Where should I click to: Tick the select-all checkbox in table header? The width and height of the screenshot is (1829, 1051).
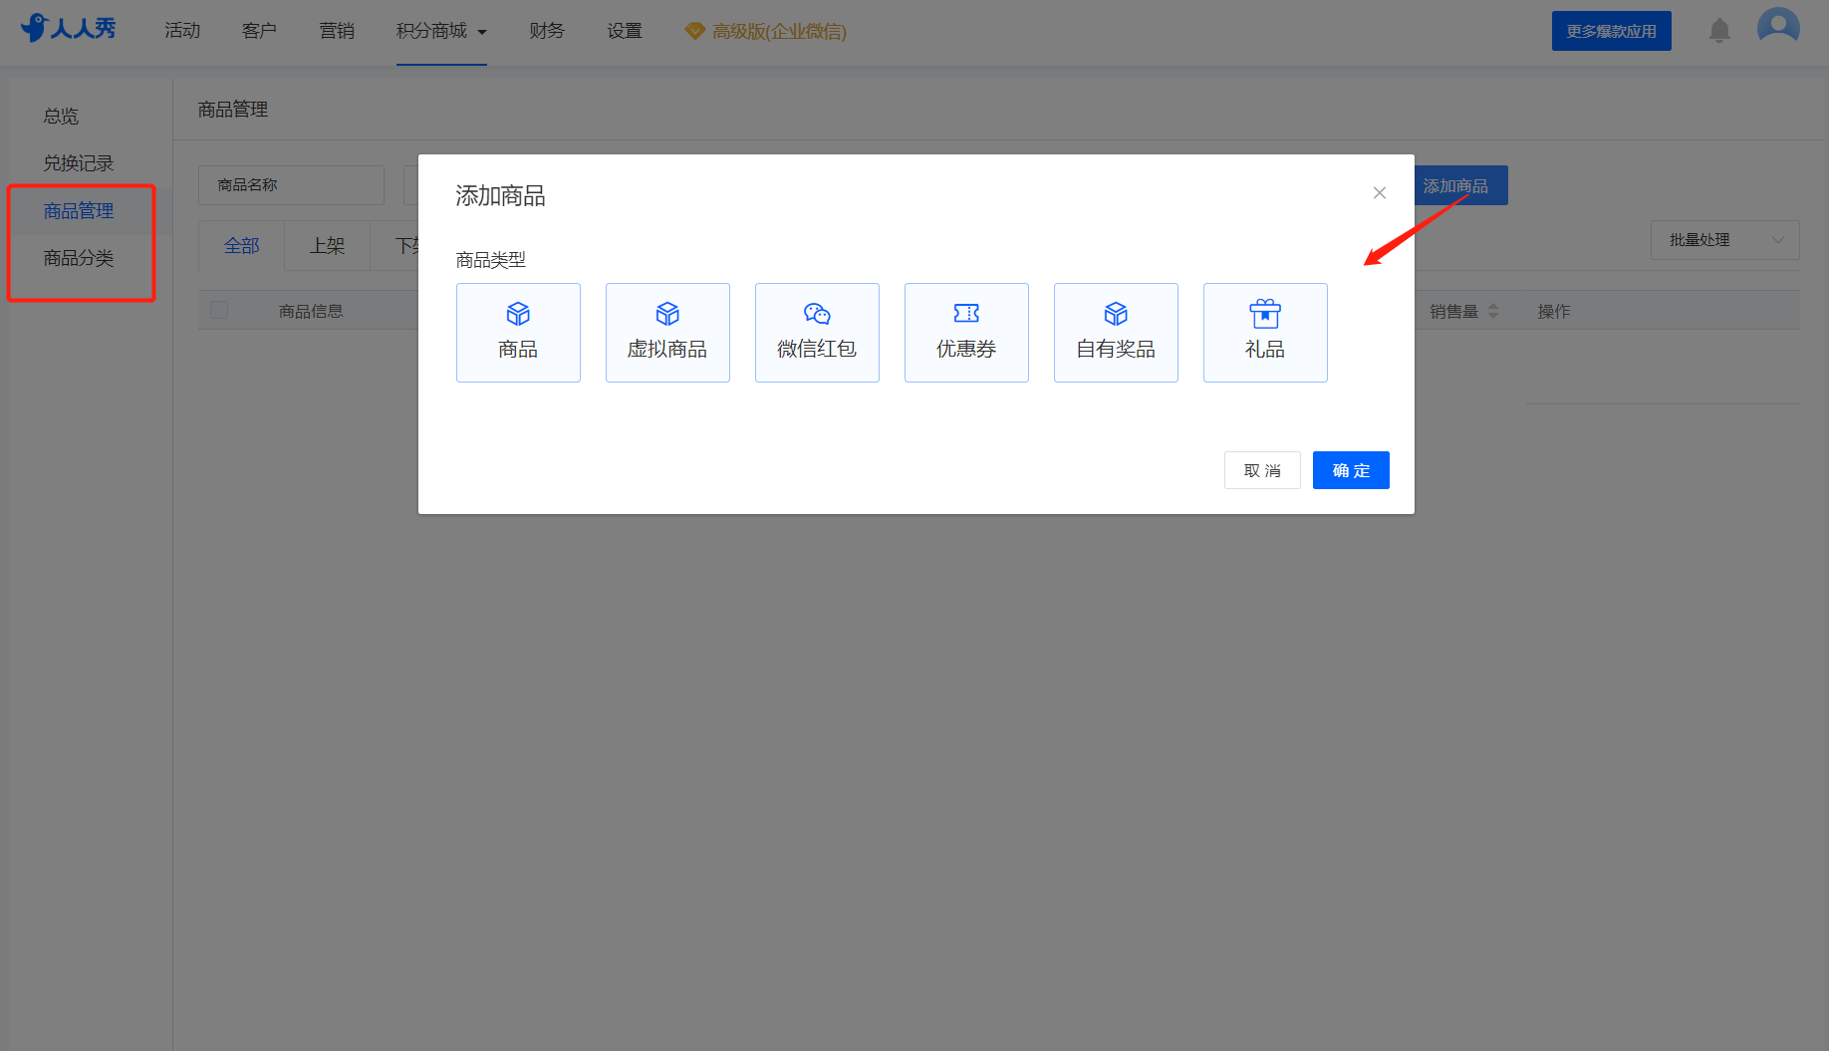point(219,311)
